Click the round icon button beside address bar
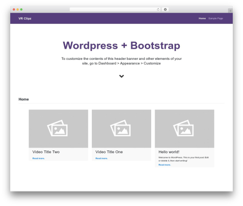243x206 pixels. click(x=165, y=9)
